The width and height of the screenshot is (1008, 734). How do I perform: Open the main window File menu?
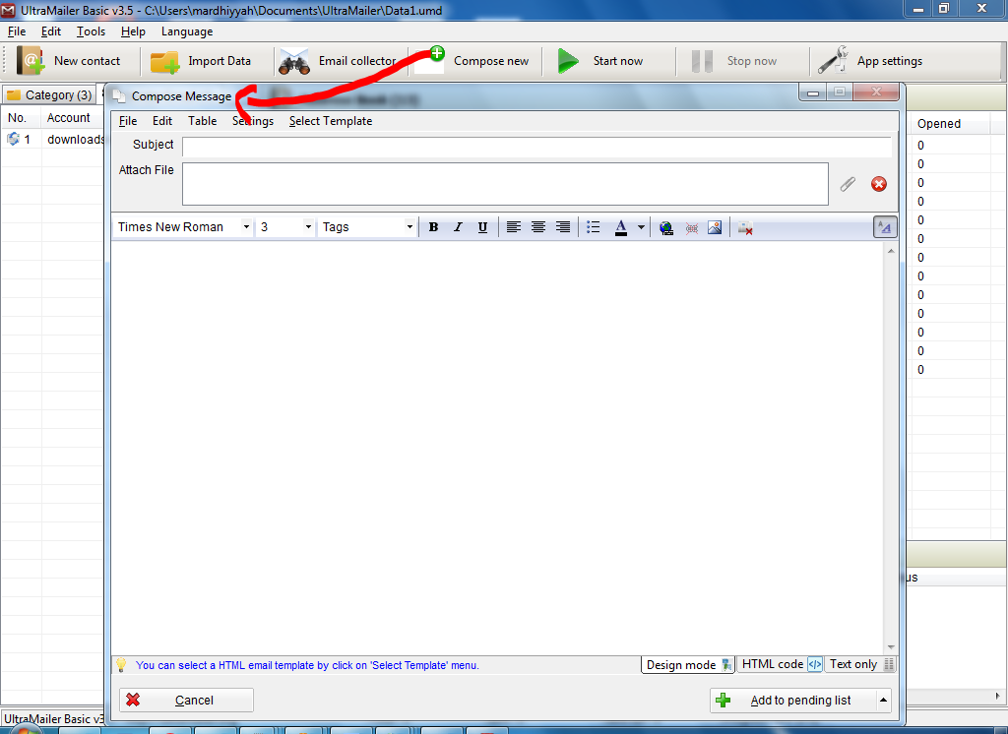(17, 31)
